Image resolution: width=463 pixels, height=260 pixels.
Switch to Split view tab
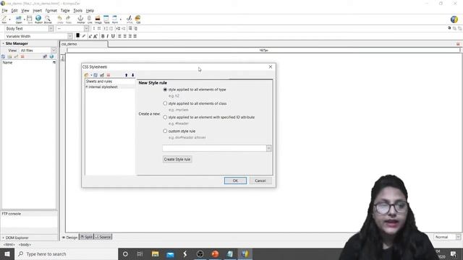(x=87, y=237)
